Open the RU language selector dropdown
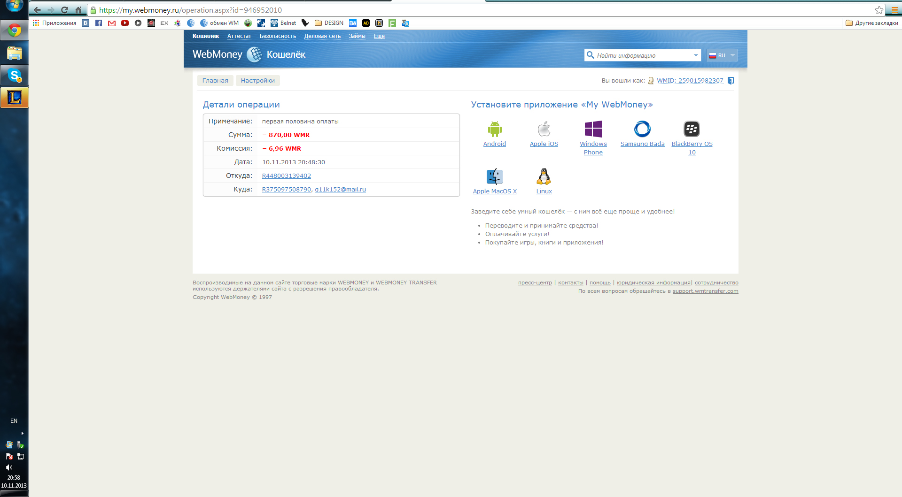The width and height of the screenshot is (902, 497). click(x=722, y=55)
